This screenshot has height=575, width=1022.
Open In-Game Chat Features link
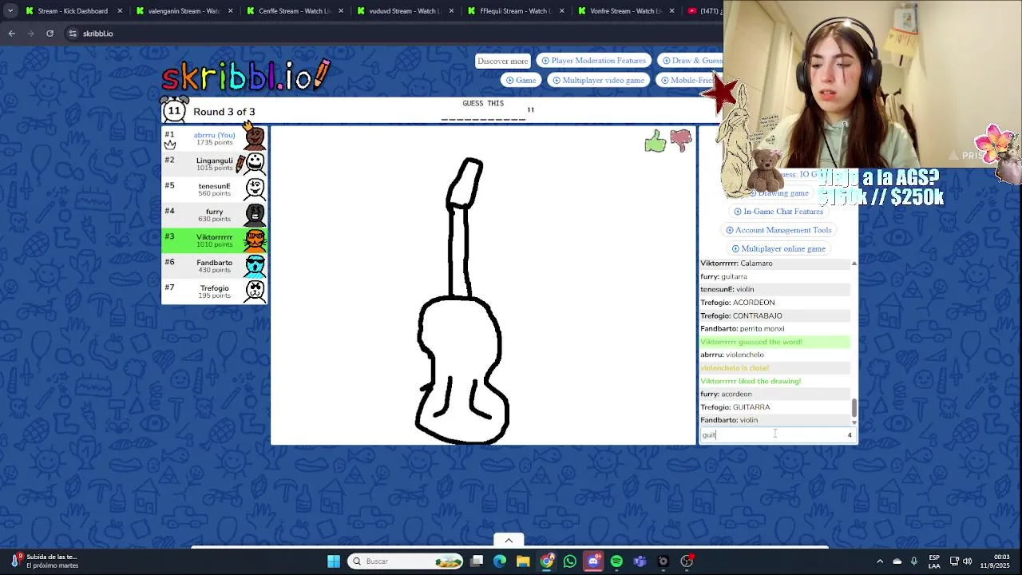778,212
